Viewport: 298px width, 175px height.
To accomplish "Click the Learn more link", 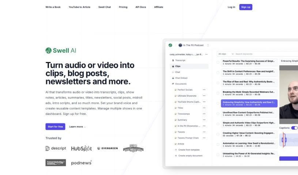I will [78, 127].
